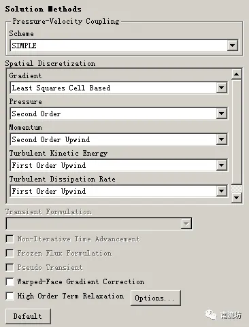Tick the Frozen Flux Formulation checkbox
The width and height of the screenshot is (249, 327).
pos(10,254)
